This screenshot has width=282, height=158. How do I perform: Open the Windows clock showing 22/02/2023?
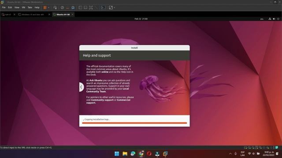[x=269, y=154]
